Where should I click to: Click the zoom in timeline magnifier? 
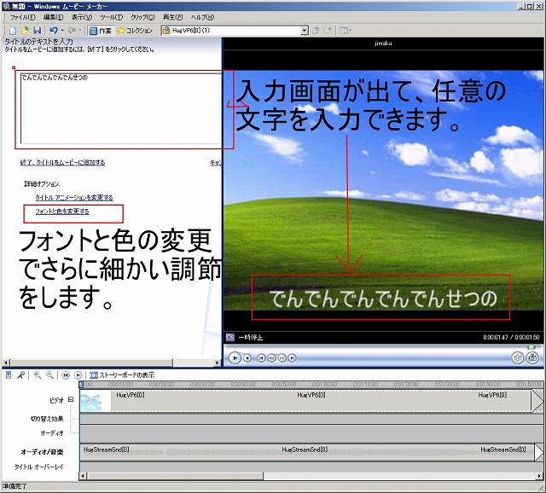click(37, 375)
